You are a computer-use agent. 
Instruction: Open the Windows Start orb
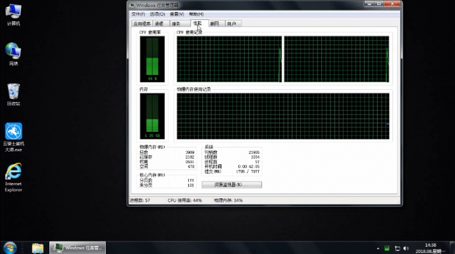pyautogui.click(x=10, y=248)
